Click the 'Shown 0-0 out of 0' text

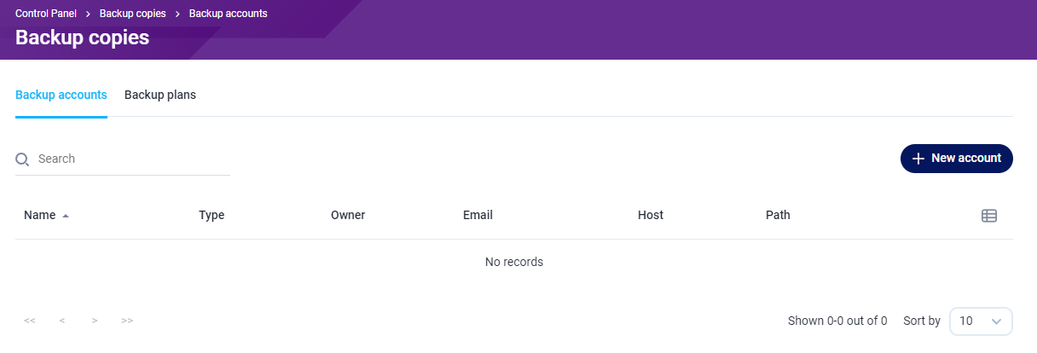[x=837, y=321]
